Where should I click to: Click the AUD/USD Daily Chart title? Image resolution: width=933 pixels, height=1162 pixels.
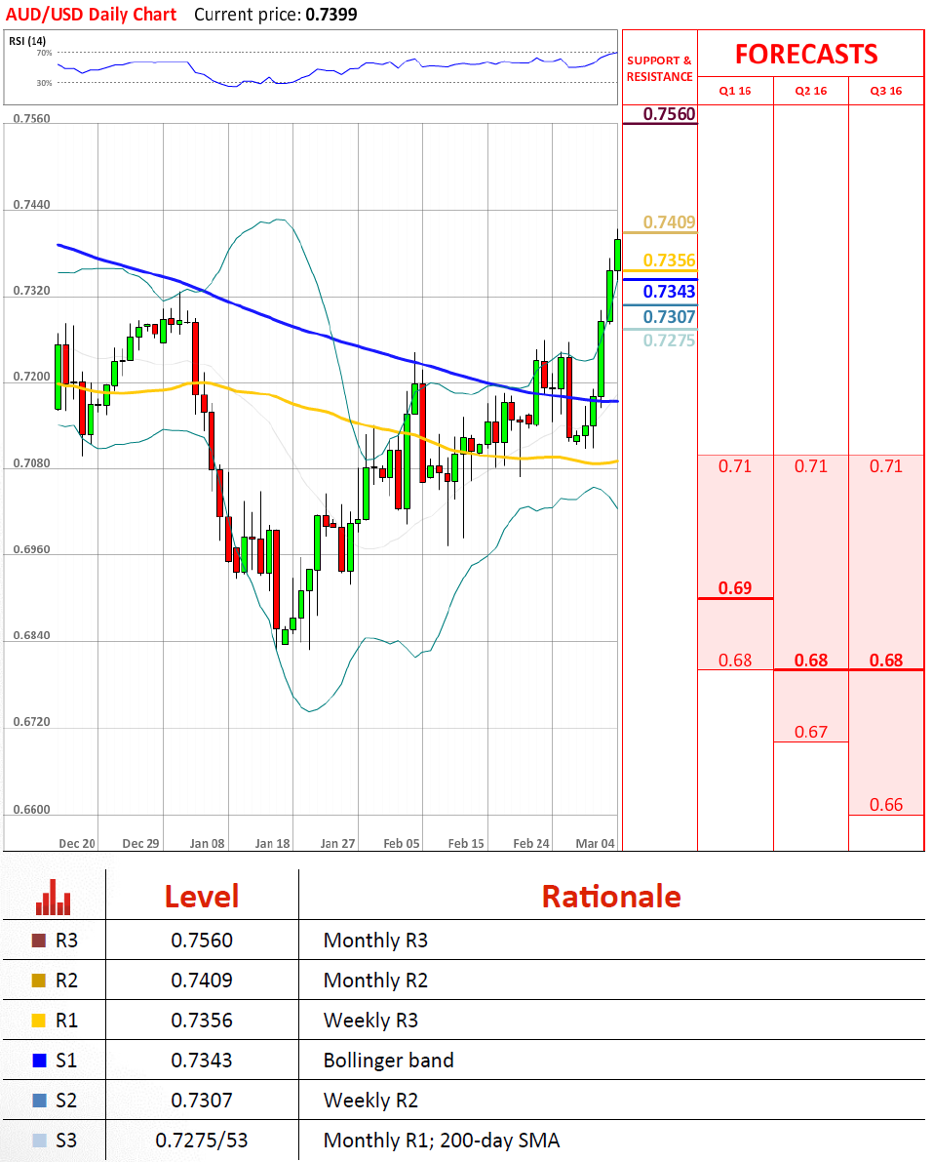coord(92,14)
